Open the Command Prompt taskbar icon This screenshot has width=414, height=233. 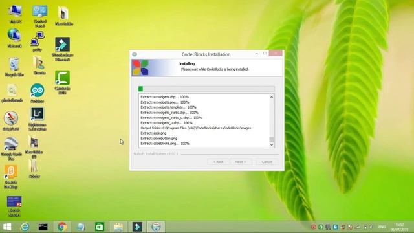tap(43, 227)
